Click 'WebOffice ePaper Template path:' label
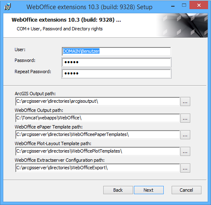Screen dimensions: 211x205 click(x=49, y=127)
